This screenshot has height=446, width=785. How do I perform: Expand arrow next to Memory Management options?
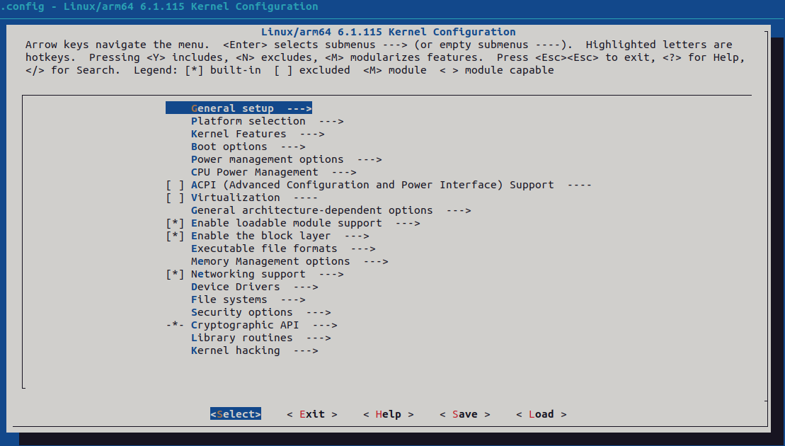pos(376,261)
